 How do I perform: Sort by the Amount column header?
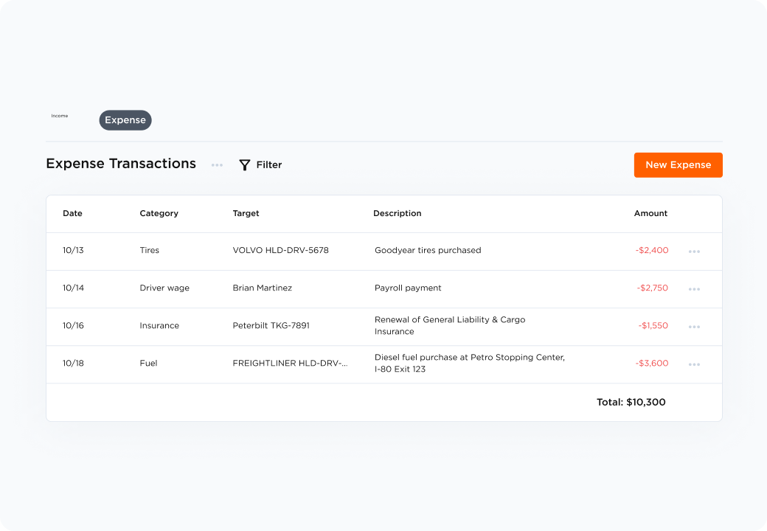click(x=650, y=213)
